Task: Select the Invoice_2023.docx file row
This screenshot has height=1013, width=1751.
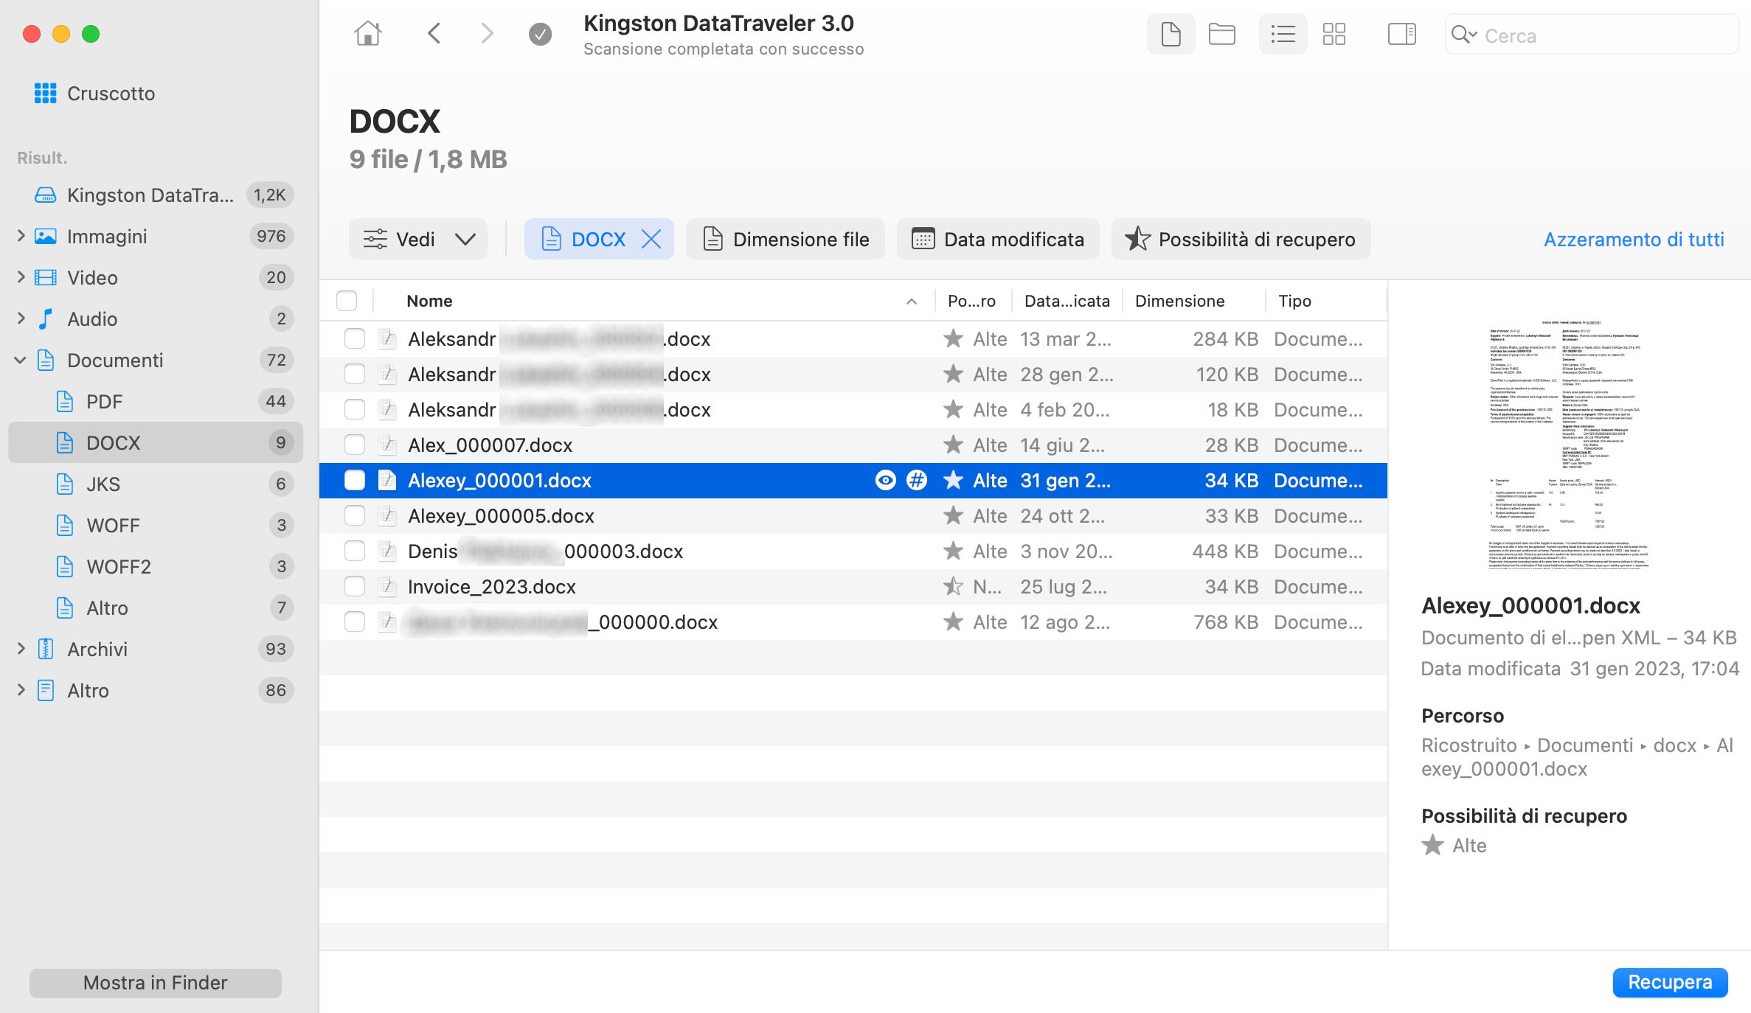Action: (853, 587)
